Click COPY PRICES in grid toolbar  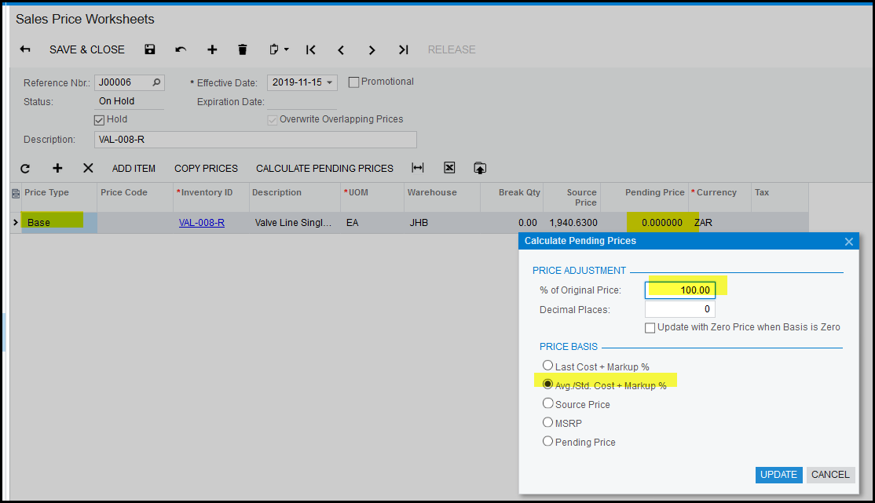point(206,168)
